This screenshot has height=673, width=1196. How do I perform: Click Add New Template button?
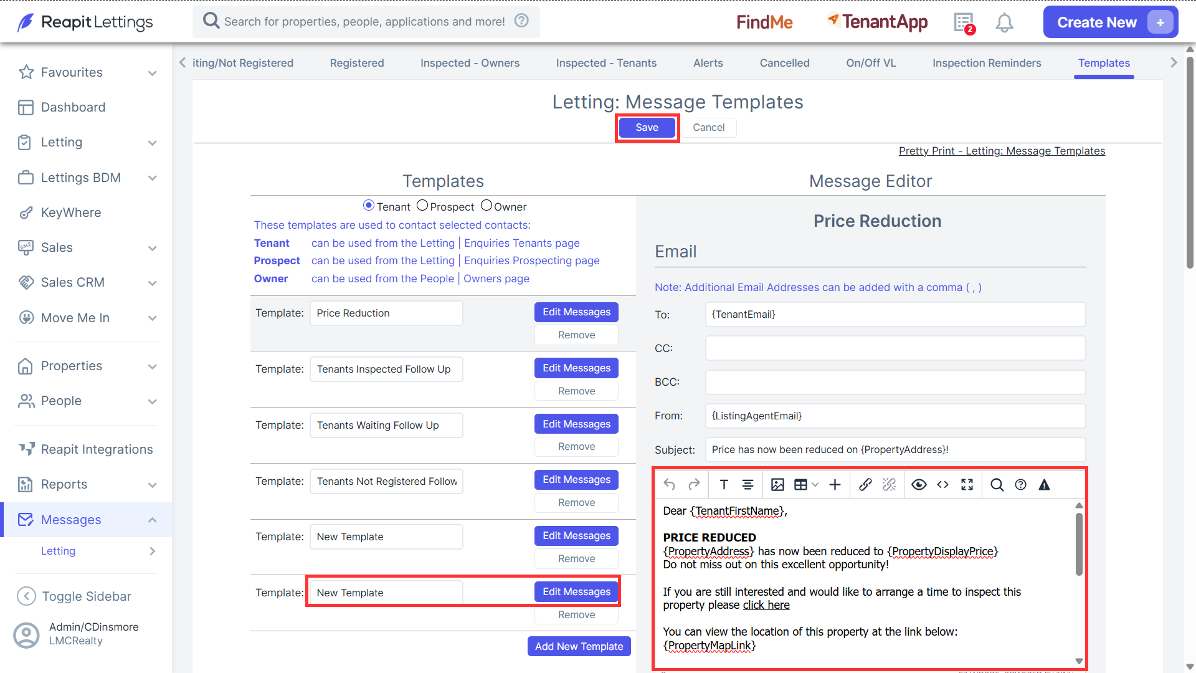pos(579,646)
